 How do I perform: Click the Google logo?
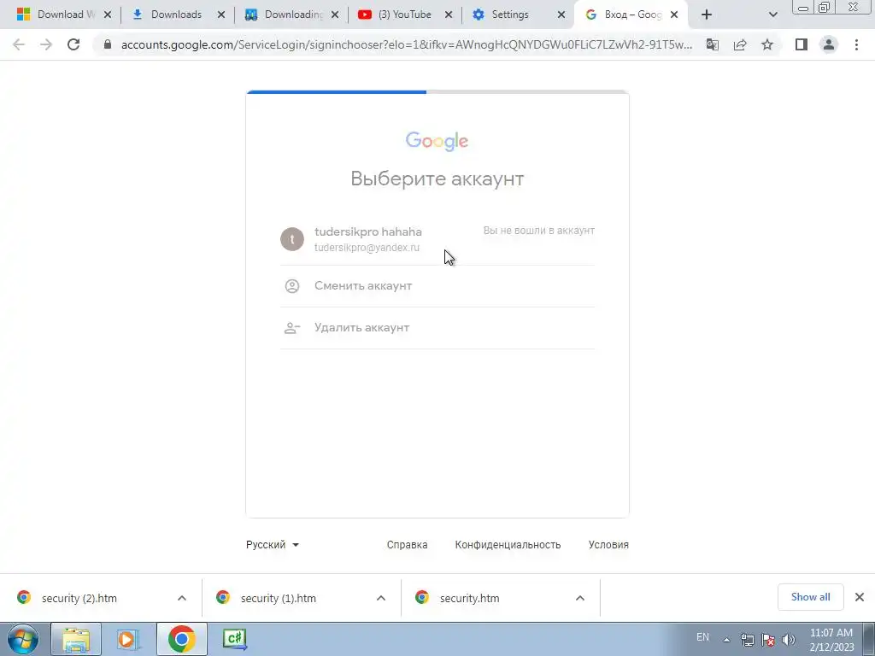[437, 141]
